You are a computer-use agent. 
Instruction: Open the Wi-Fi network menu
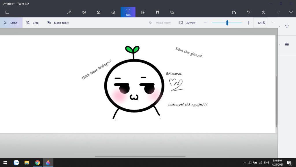pyautogui.click(x=261, y=163)
